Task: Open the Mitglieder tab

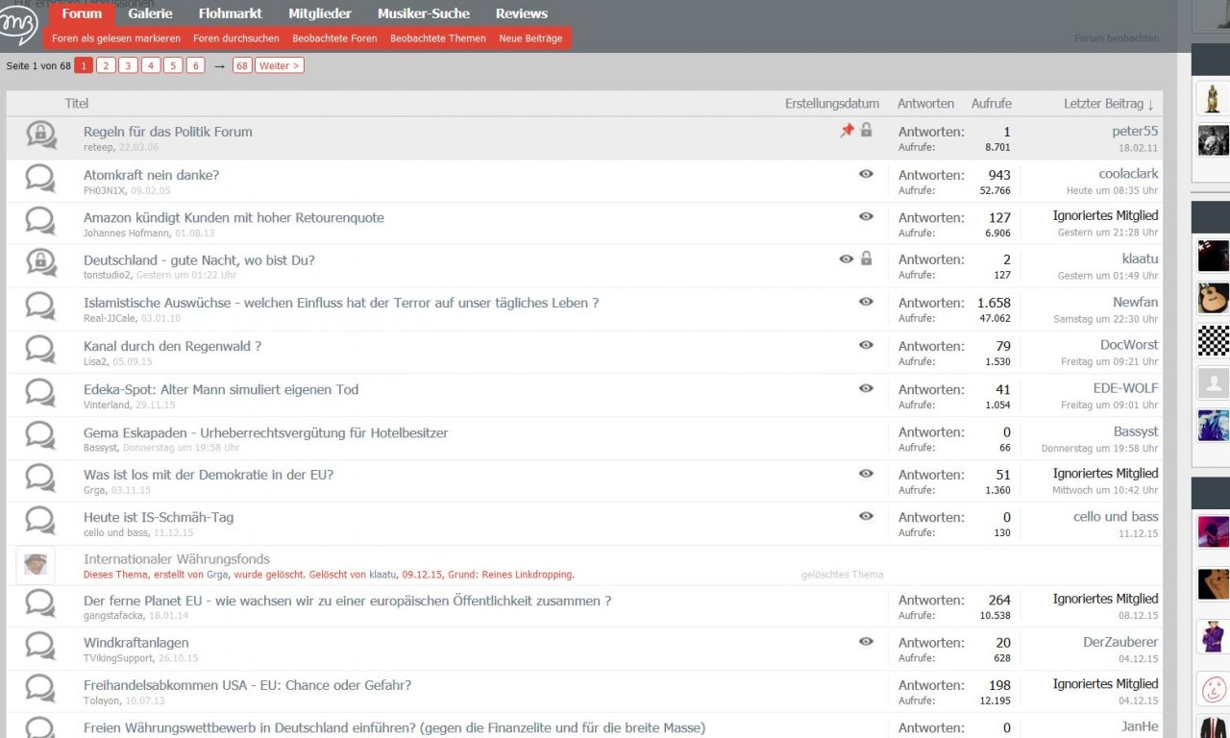Action: pyautogui.click(x=320, y=13)
